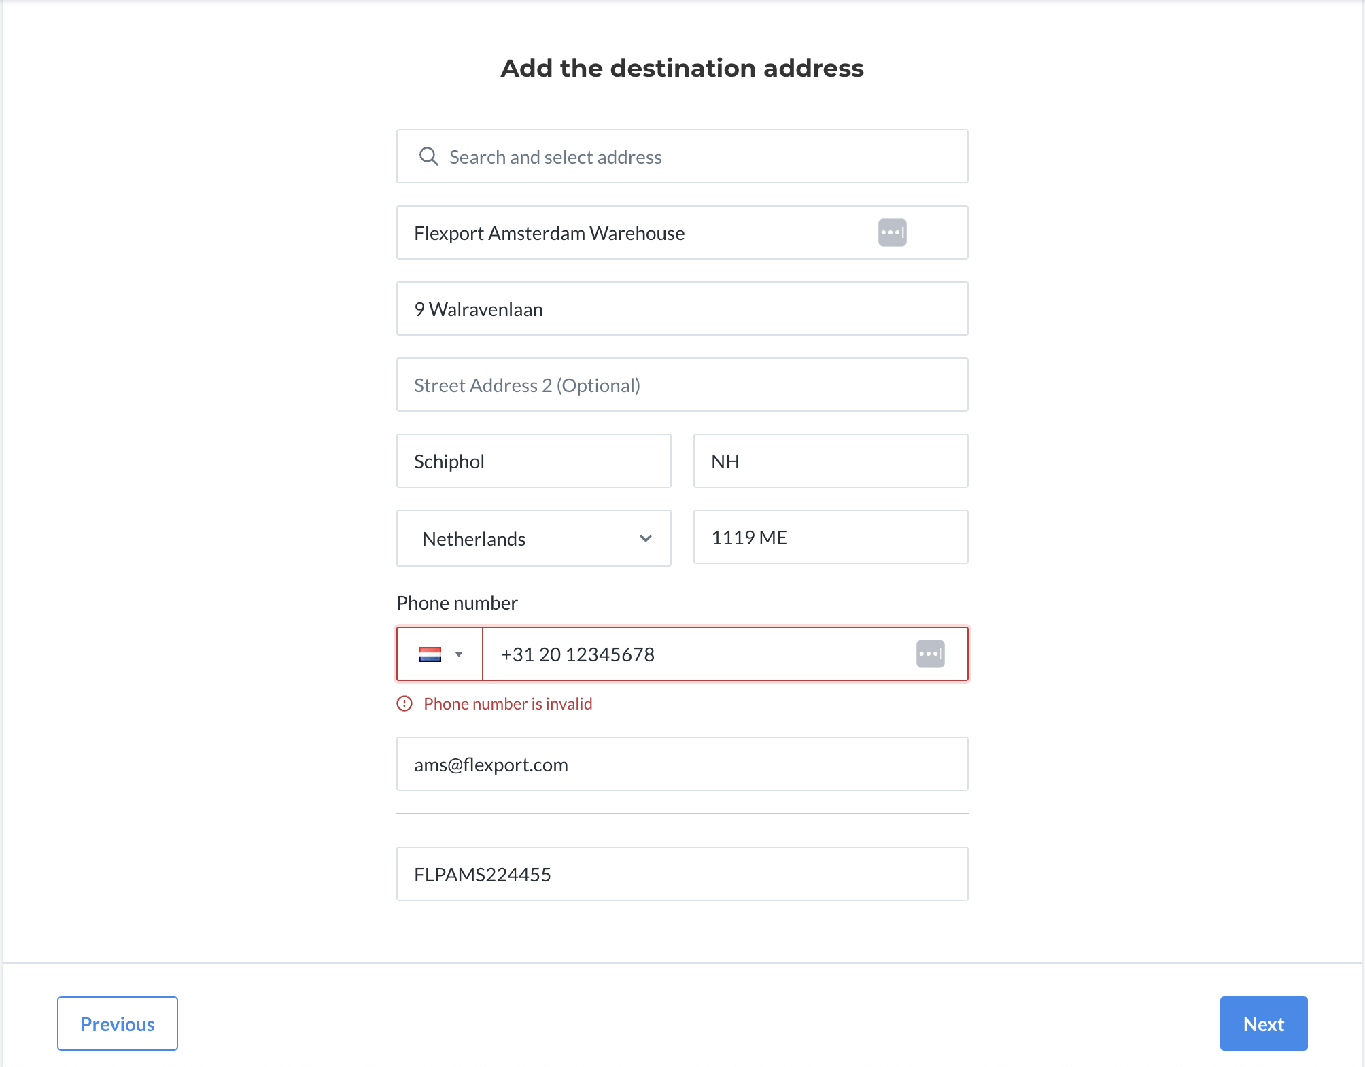
Task: Select the Schiphol city field
Action: (x=534, y=461)
